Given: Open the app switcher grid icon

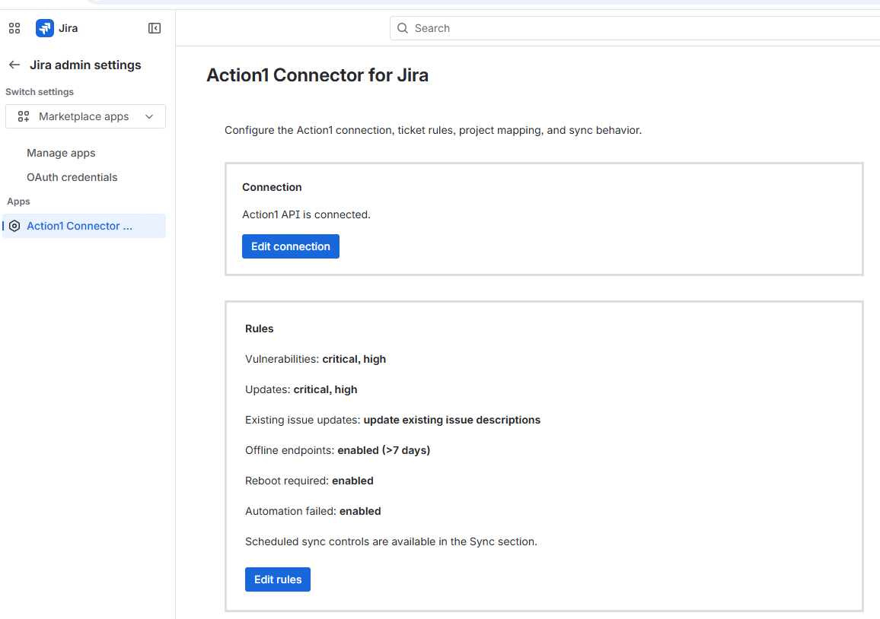Looking at the screenshot, I should [14, 28].
